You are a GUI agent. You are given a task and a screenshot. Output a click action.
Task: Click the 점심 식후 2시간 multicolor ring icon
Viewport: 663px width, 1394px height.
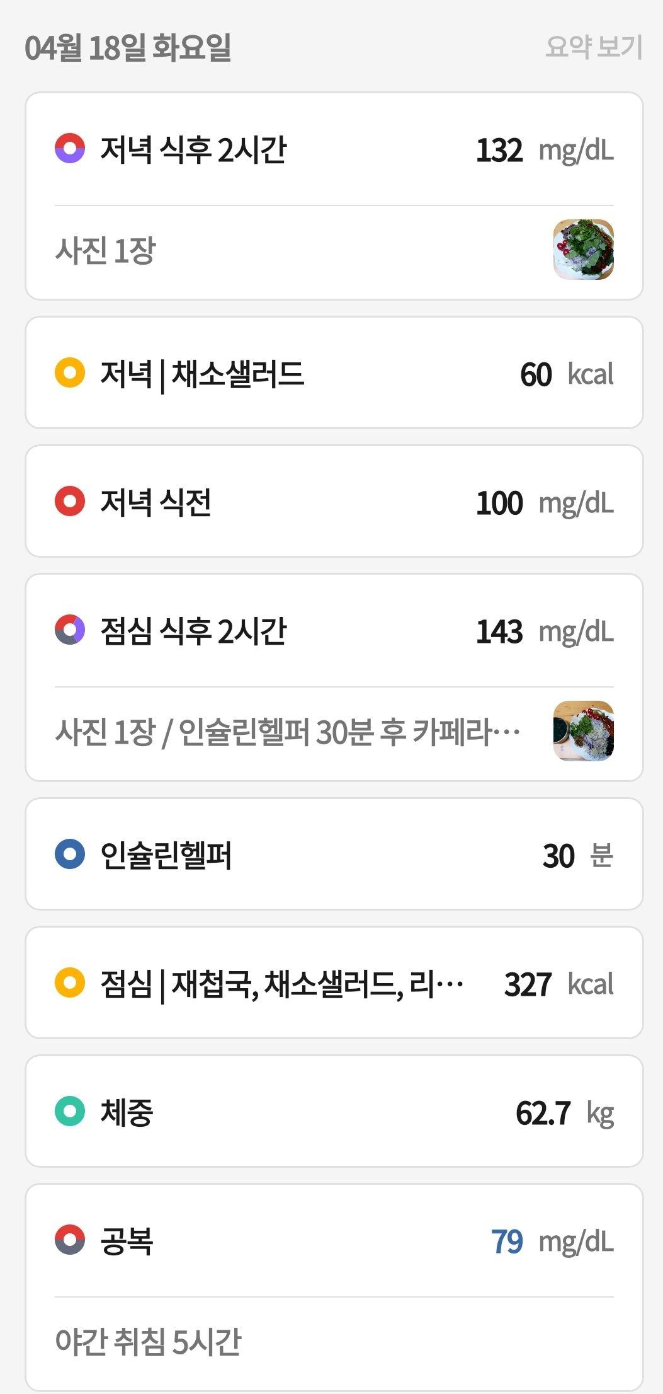tap(70, 630)
